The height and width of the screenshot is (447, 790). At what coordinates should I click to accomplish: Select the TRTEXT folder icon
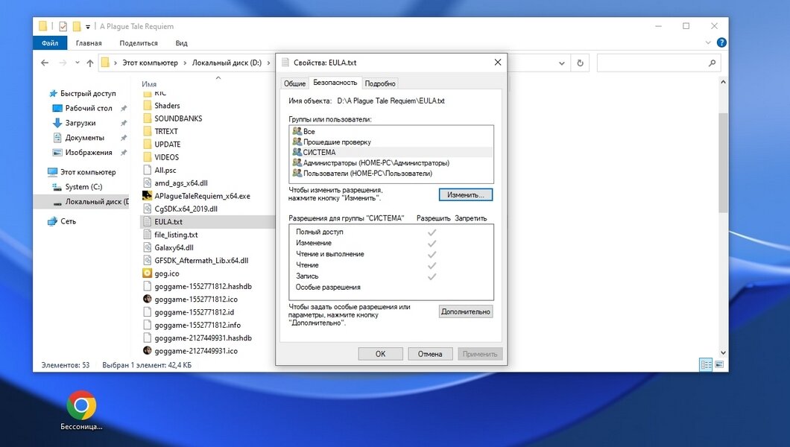click(147, 131)
